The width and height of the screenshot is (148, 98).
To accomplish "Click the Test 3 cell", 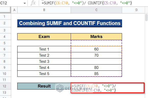I will 44,62.
